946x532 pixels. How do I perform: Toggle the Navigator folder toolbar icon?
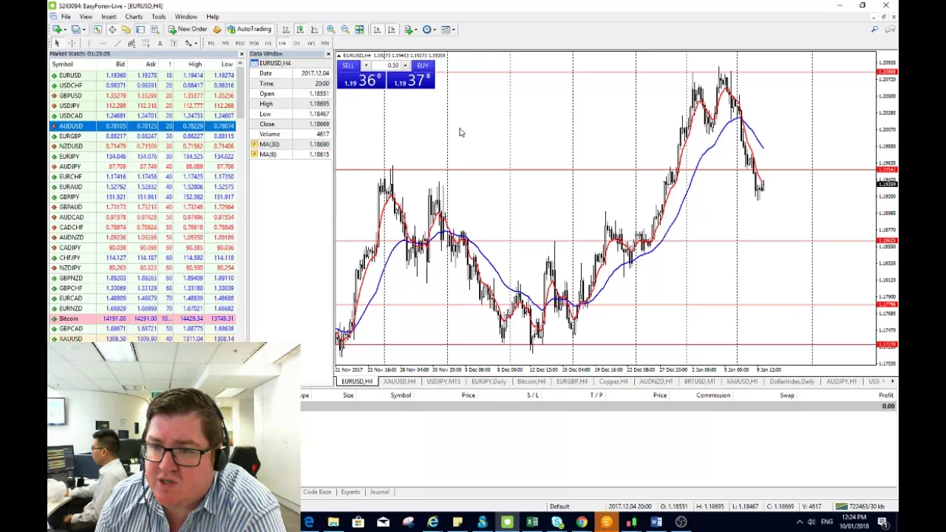click(x=126, y=30)
